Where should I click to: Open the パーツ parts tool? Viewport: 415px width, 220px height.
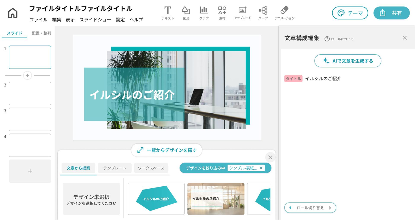263,13
